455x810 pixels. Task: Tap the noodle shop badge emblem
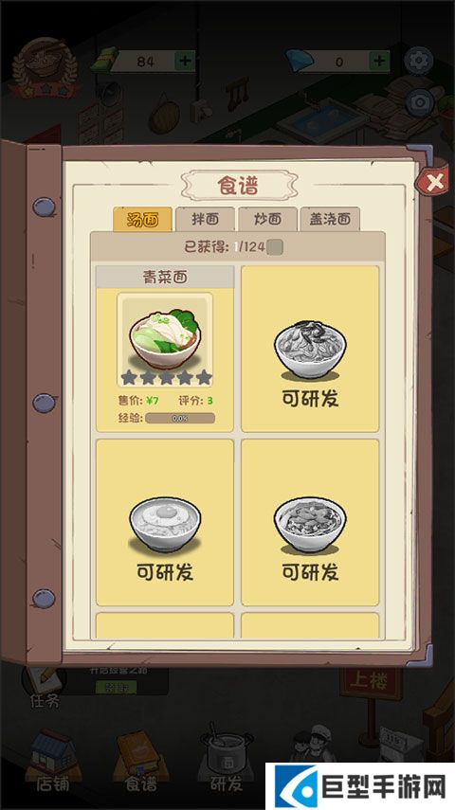point(45,67)
